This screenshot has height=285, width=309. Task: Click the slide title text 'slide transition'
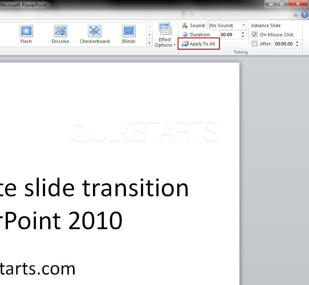coord(106,187)
